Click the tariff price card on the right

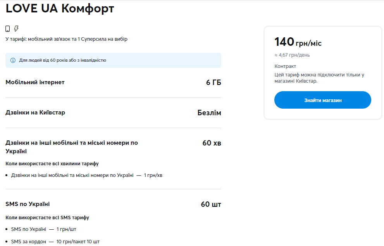click(323, 72)
